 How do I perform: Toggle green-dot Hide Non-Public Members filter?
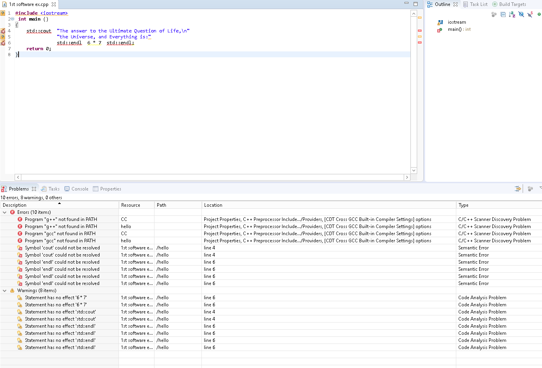click(539, 14)
